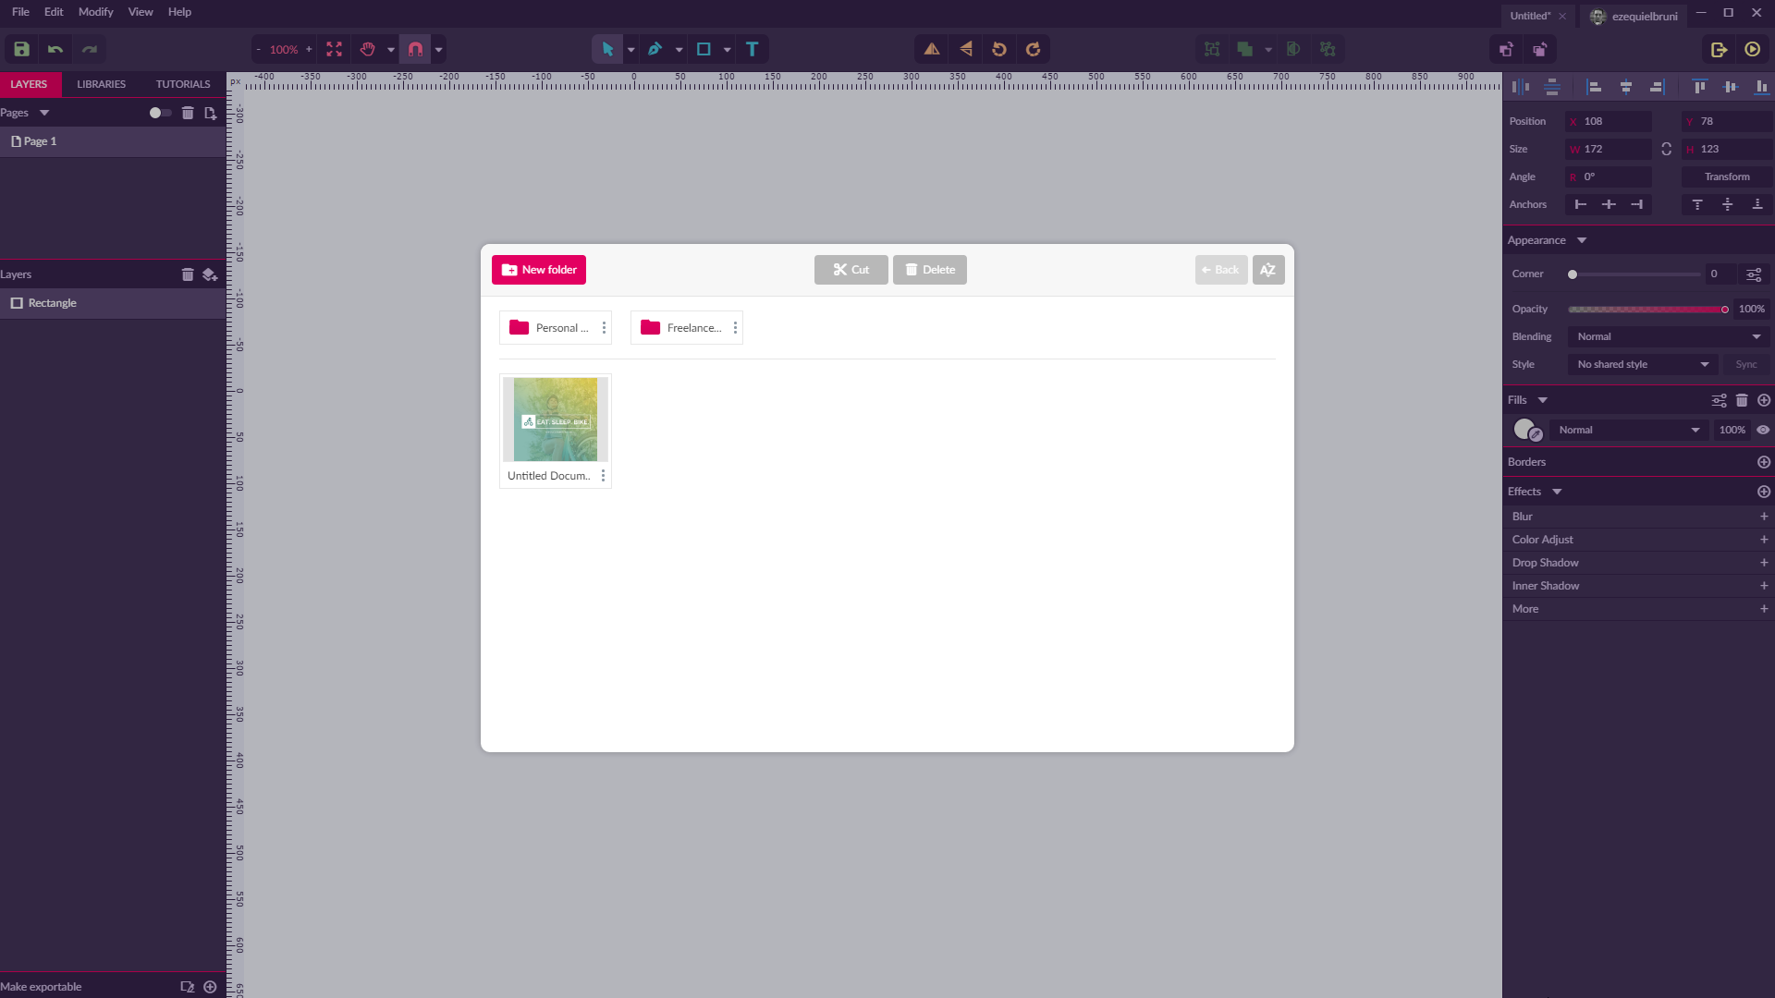The width and height of the screenshot is (1775, 998).
Task: Rotate selection counter-clockwise
Action: [x=999, y=49]
